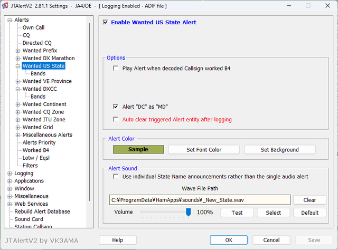This screenshot has width=338, height=250.
Task: Expand the Applications tree node
Action: (x=10, y=181)
